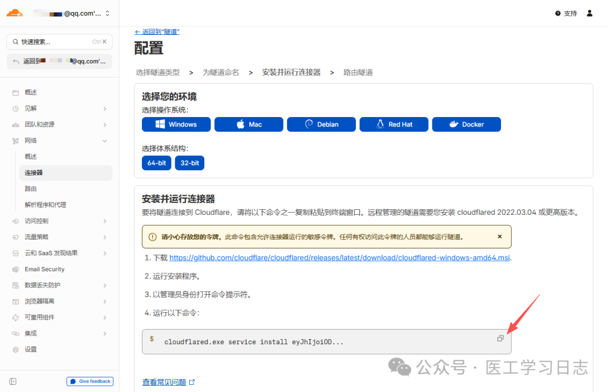Screen dimensions: 608x392
Task: Click the user profile icon at top right
Action: [589, 13]
